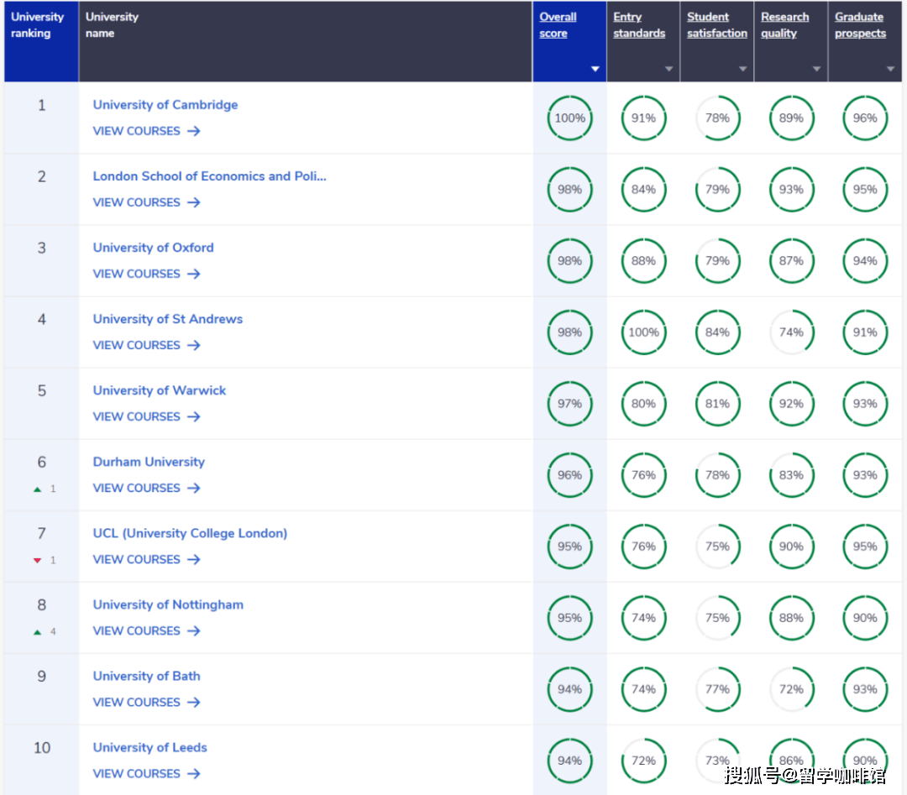Click the Entry standards column header link
Viewport: 907px width, 795px height.
[x=639, y=25]
